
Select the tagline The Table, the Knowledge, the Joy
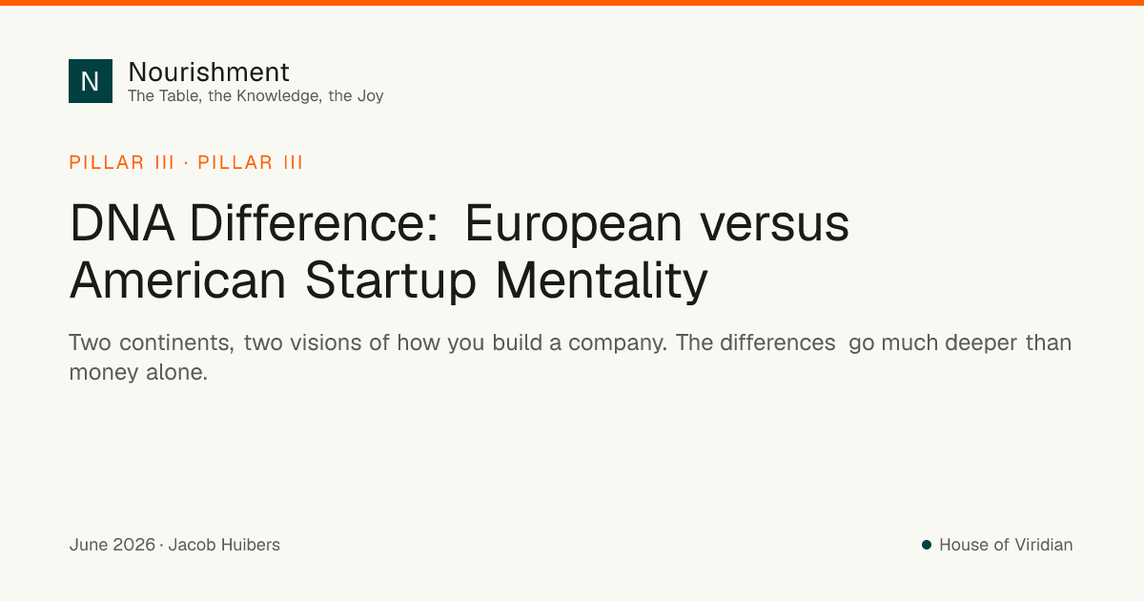255,96
